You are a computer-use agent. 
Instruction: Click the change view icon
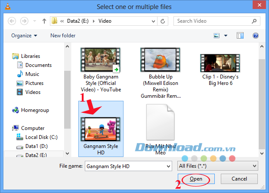coord(216,36)
